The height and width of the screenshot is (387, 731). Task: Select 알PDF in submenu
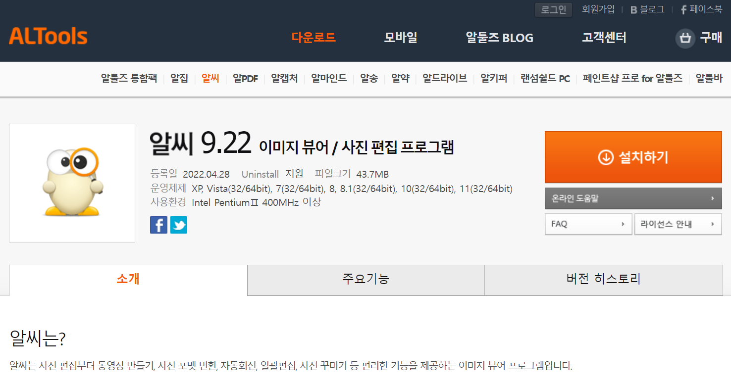click(x=245, y=78)
